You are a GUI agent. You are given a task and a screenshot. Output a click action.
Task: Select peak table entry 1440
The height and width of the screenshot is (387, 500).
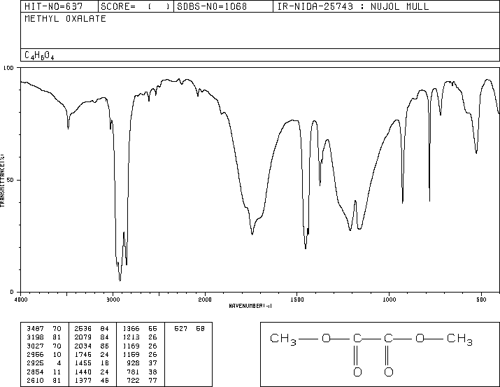pyautogui.click(x=83, y=372)
